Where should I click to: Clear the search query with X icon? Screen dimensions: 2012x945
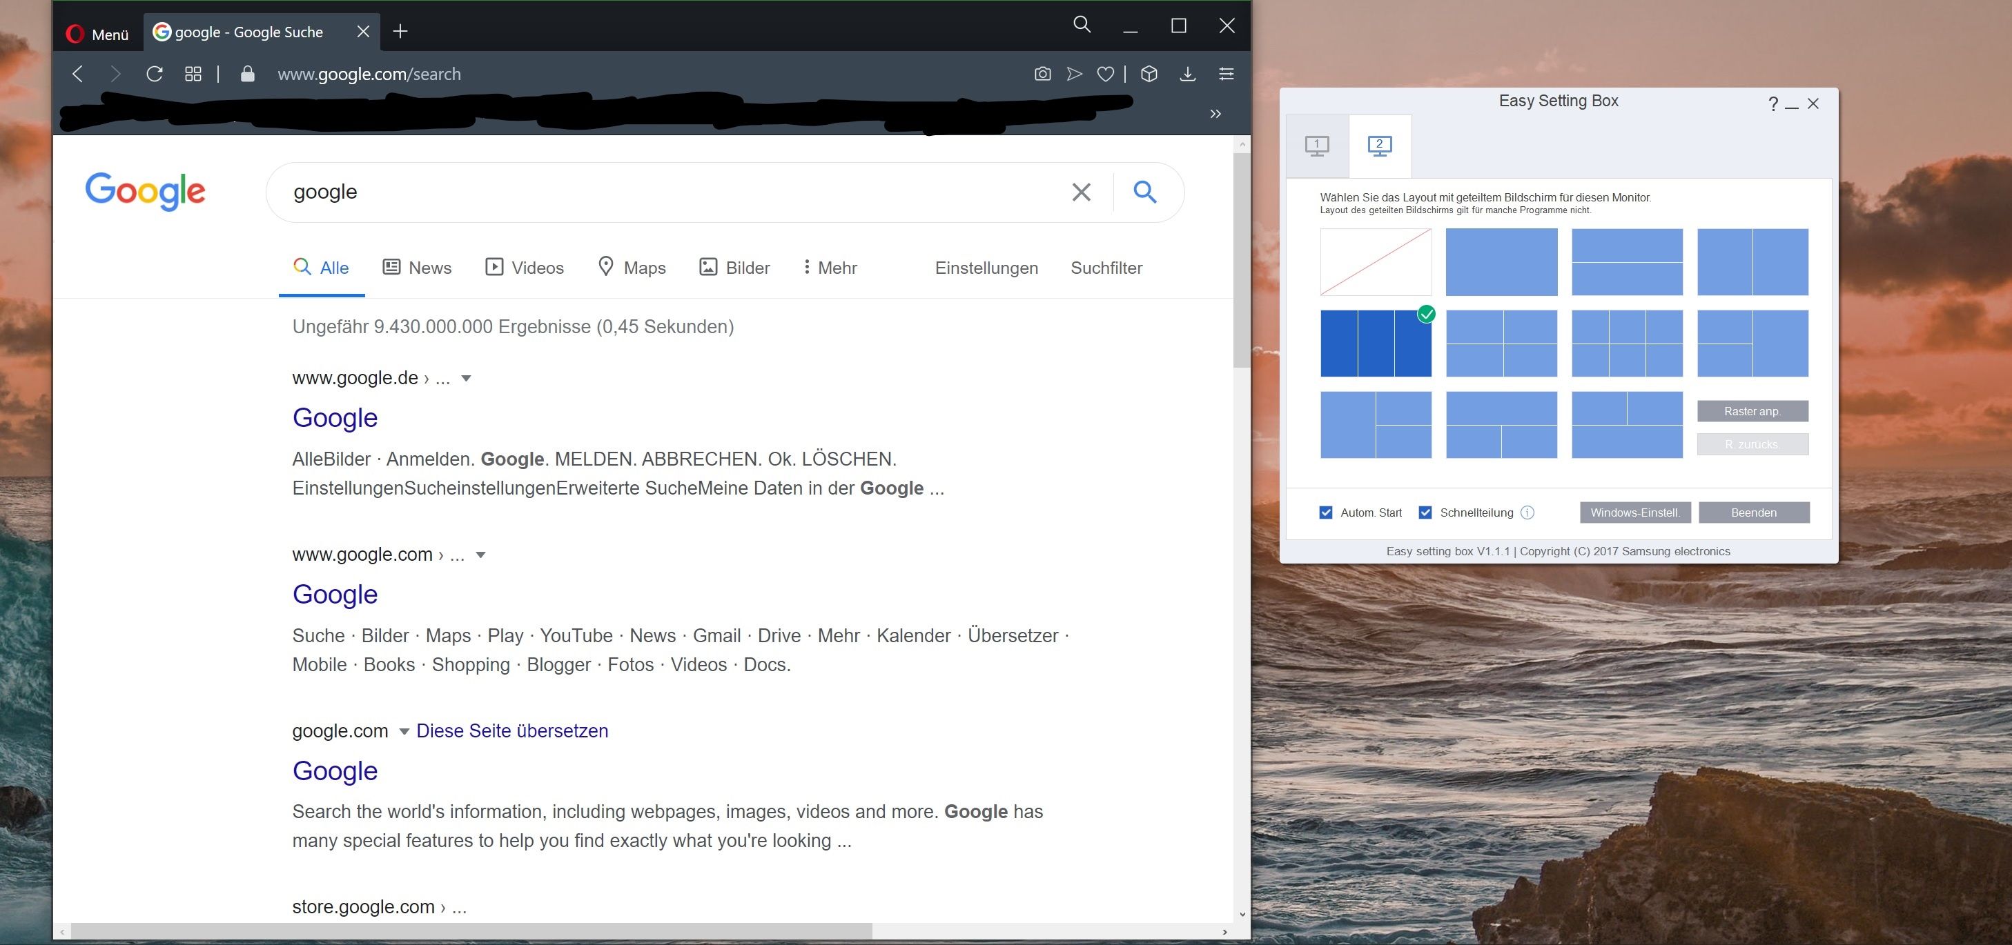[1081, 192]
